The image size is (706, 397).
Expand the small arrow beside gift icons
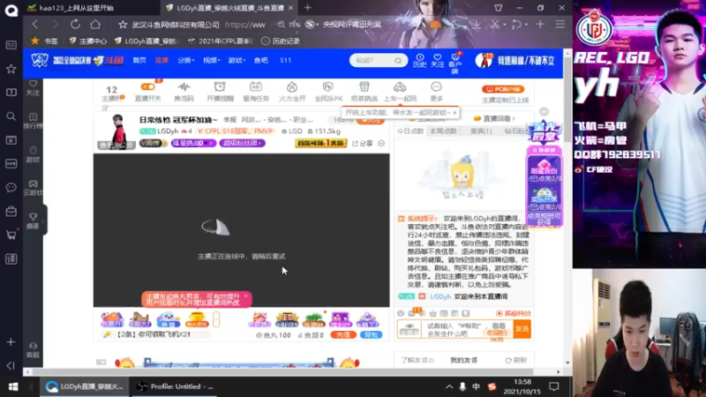(216, 319)
